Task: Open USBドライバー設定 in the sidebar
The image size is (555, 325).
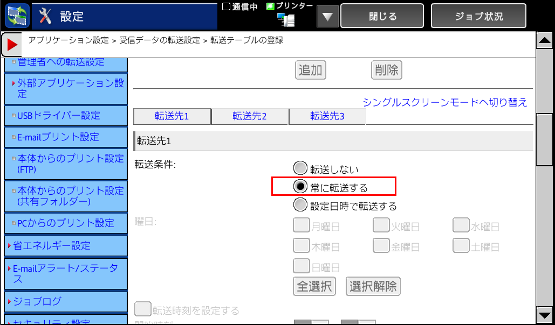Action: pos(66,115)
